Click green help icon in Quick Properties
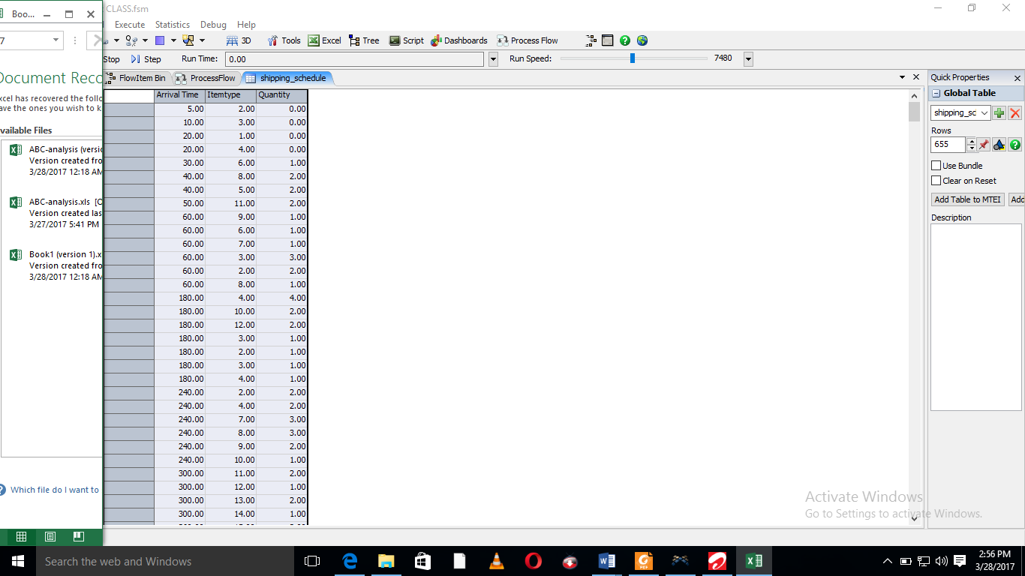The width and height of the screenshot is (1025, 576). pos(1014,145)
